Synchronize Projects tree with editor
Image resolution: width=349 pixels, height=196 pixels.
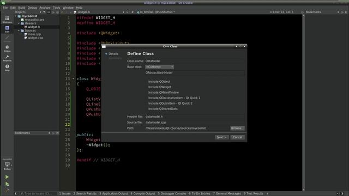coord(49,12)
